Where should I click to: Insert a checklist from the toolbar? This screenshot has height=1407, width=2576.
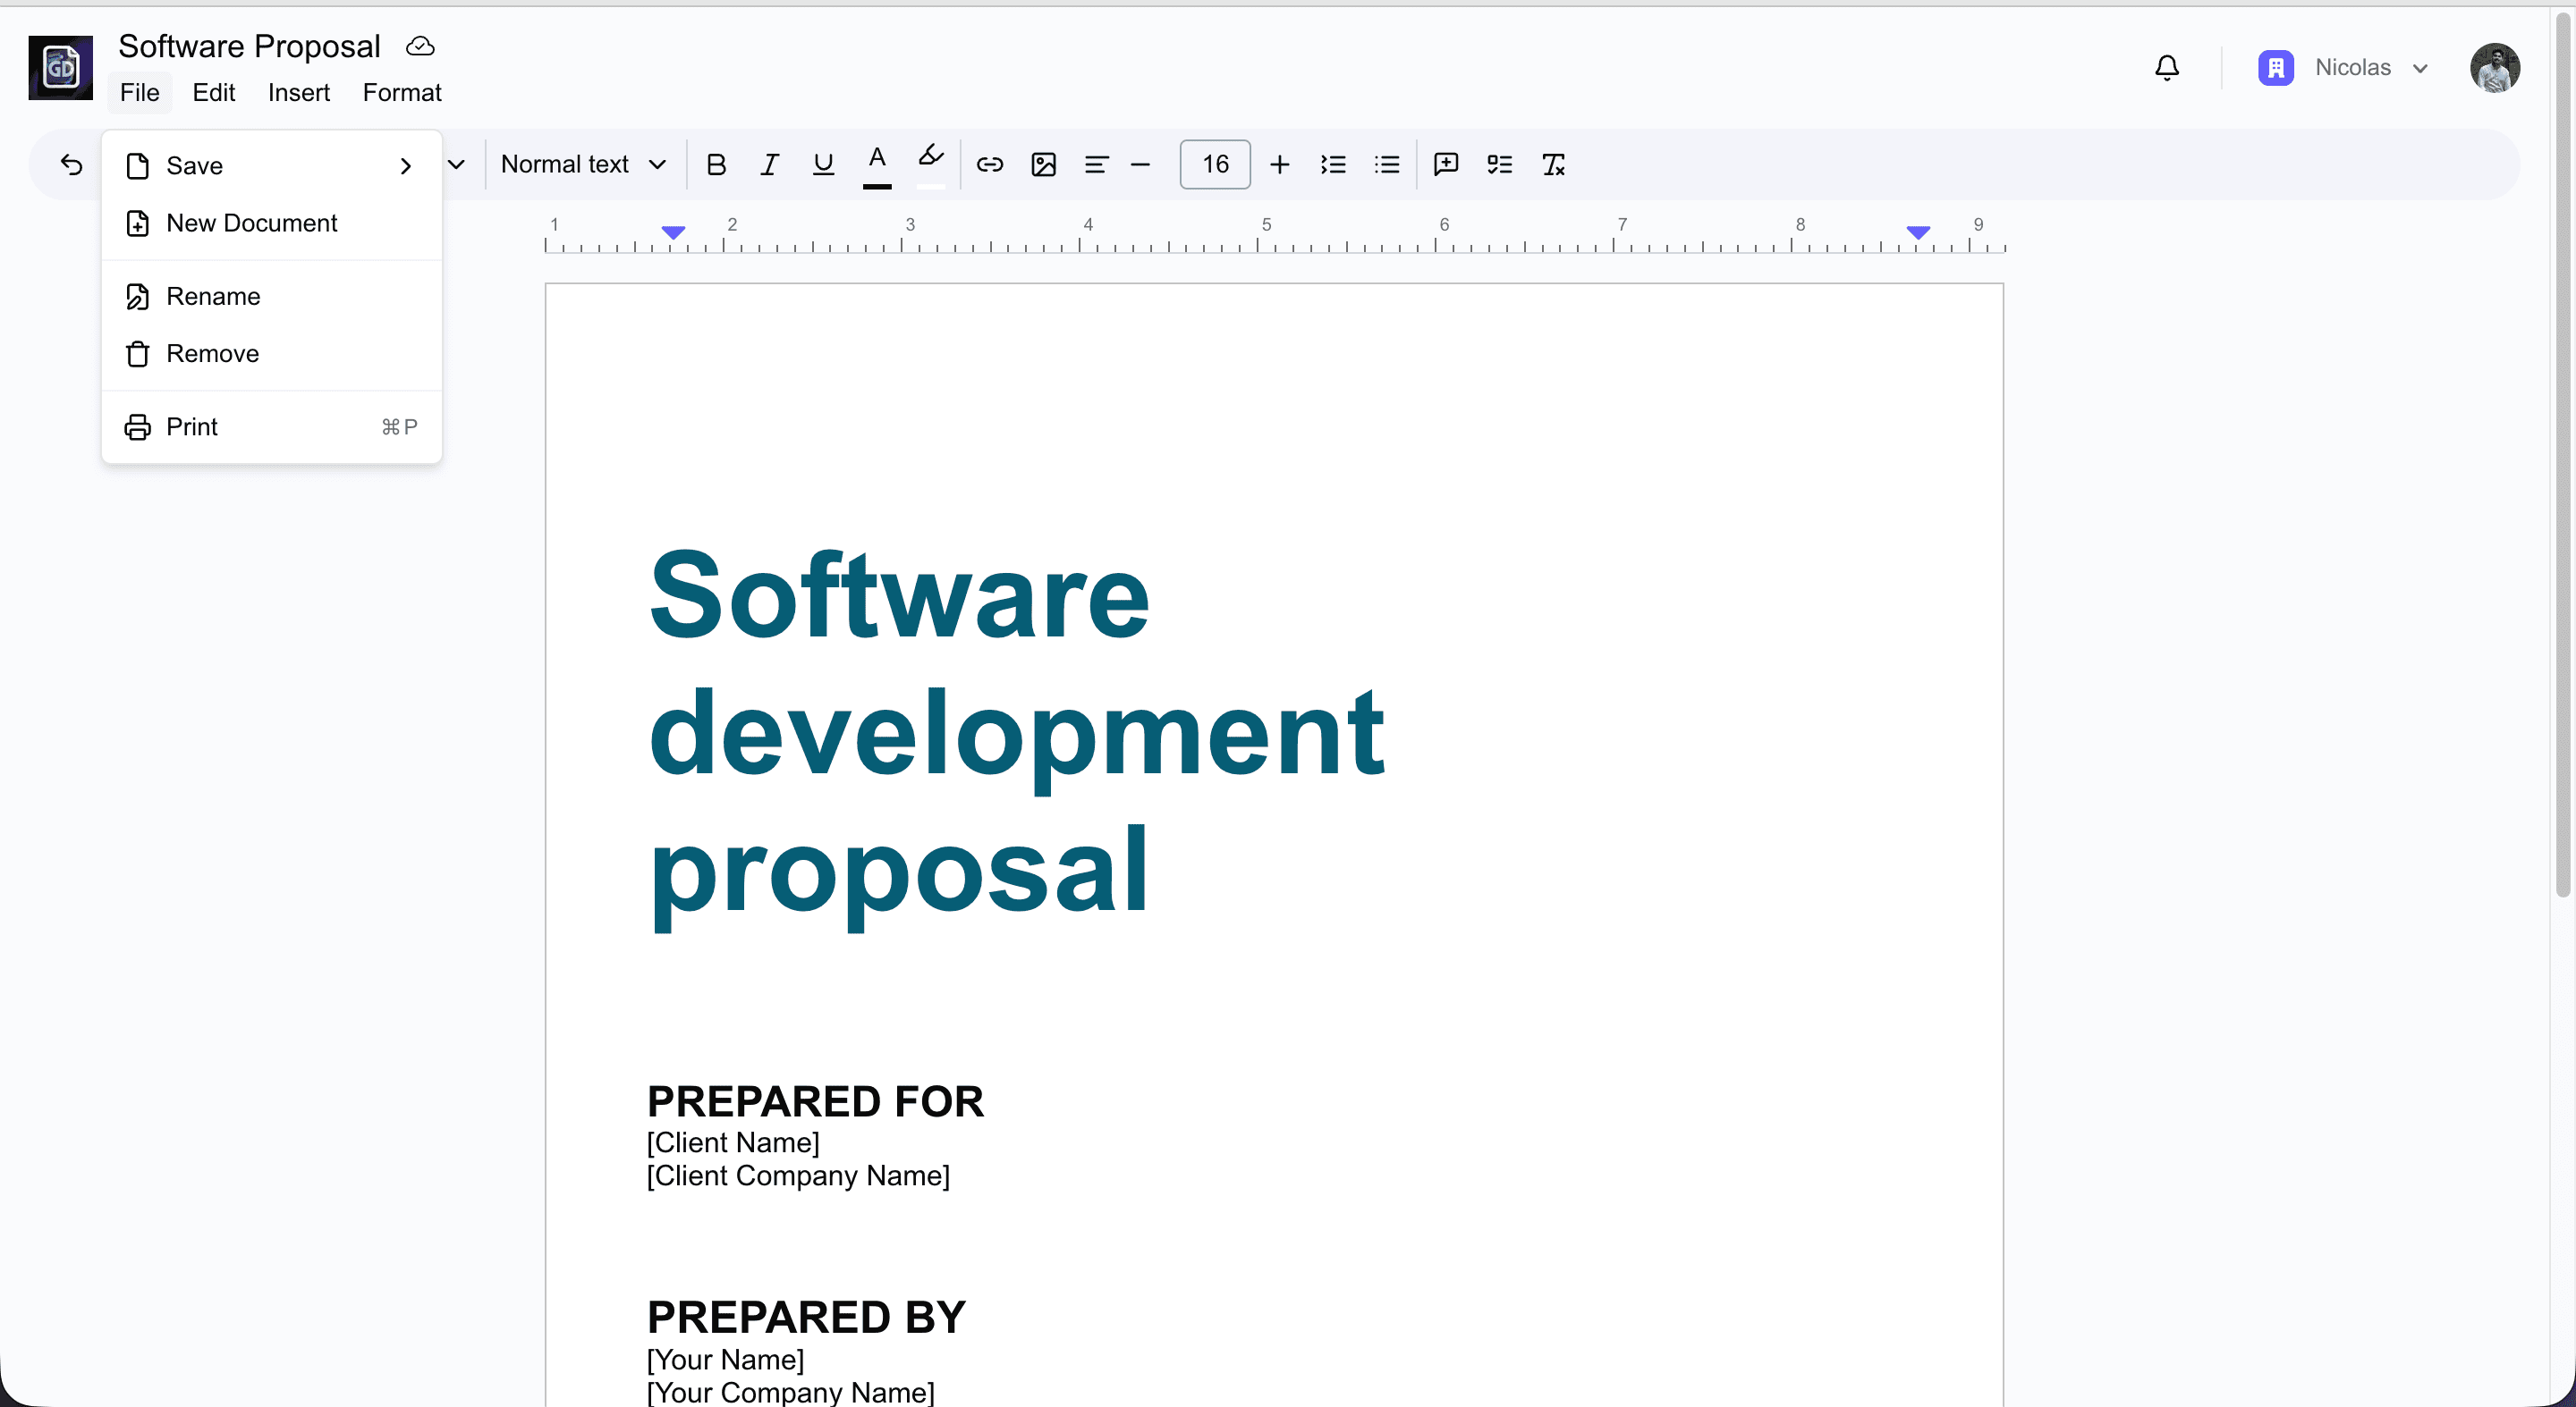tap(1499, 164)
